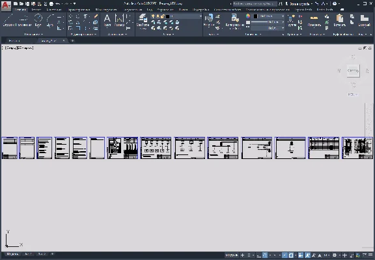
Task: Click the black color swatch in Properties panel
Action: (x=255, y=16)
